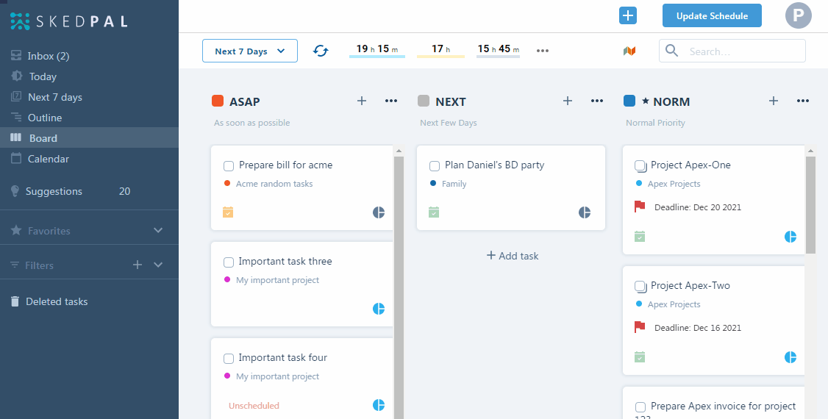Open NEXT column more options
Viewport: 828px width, 419px height.
(596, 101)
